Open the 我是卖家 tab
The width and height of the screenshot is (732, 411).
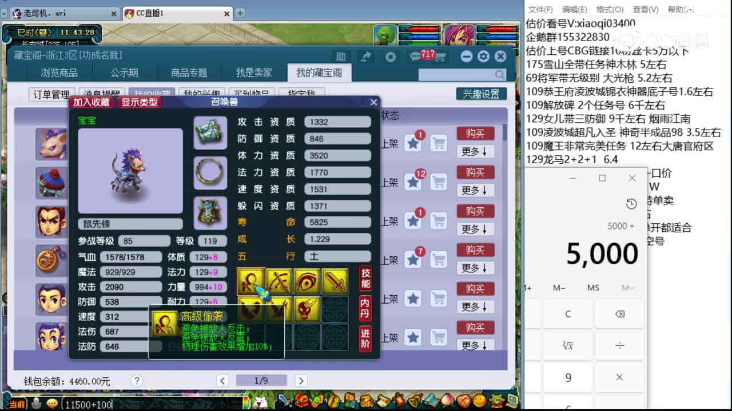[x=254, y=73]
